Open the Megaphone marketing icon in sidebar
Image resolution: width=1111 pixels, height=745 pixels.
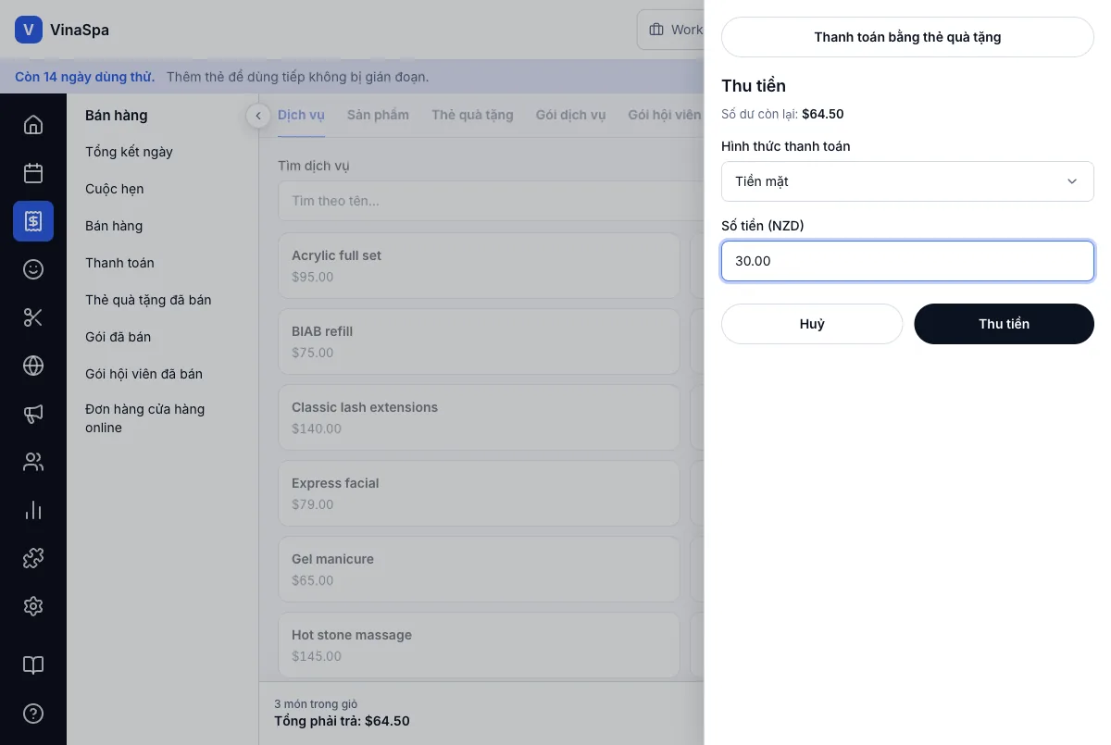tap(33, 414)
